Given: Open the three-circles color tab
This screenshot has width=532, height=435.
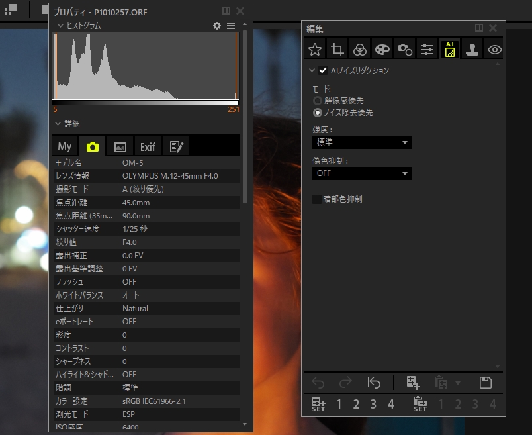Looking at the screenshot, I should click(360, 50).
